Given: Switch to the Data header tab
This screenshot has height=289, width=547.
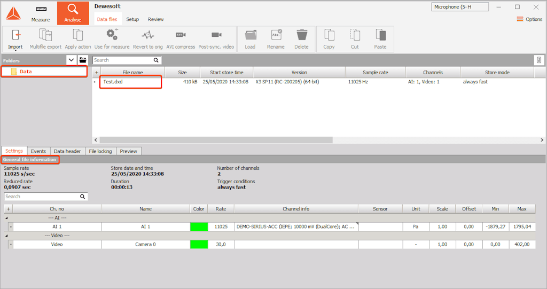Looking at the screenshot, I should coord(67,151).
